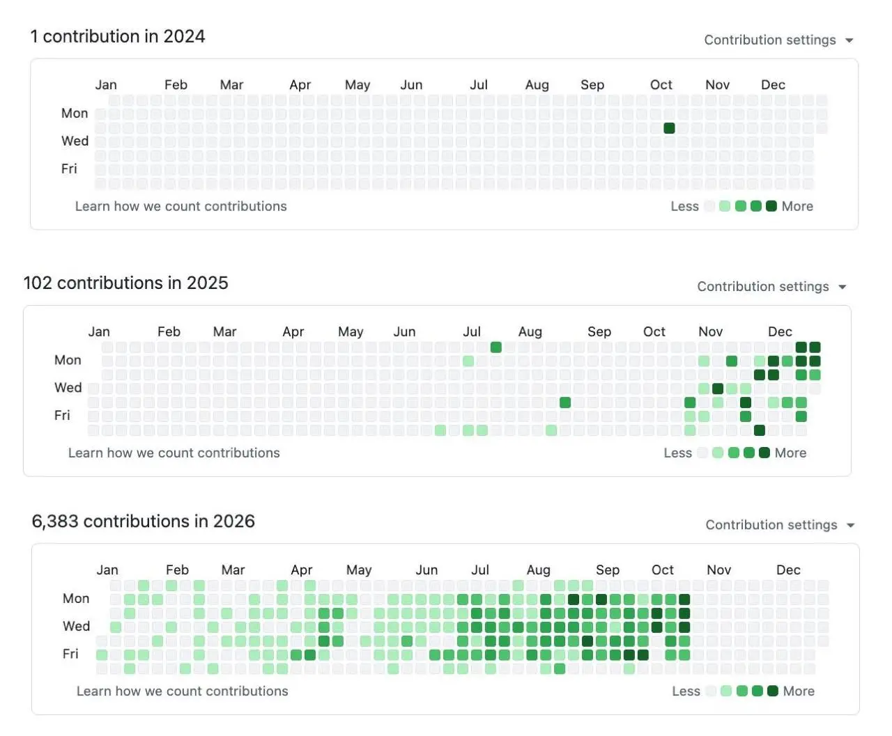
Task: Open Contribution settings dropdown for 2026
Action: [x=780, y=525]
